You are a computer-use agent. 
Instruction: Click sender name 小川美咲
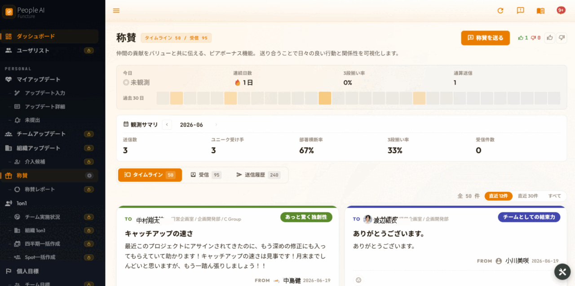[517, 260]
